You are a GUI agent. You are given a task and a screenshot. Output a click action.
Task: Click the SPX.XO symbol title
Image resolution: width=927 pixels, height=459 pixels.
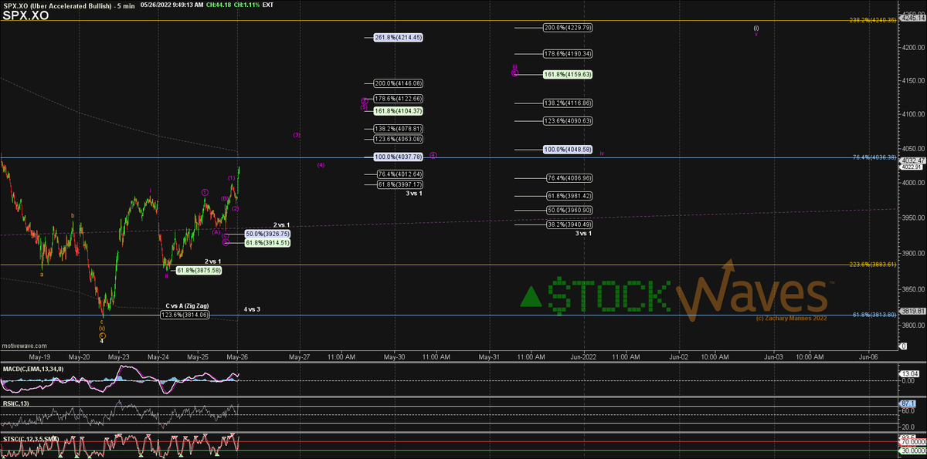[25, 15]
